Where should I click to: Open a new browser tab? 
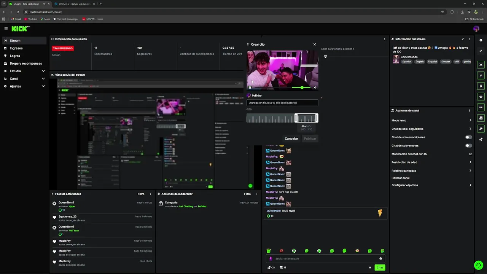pyautogui.click(x=100, y=4)
